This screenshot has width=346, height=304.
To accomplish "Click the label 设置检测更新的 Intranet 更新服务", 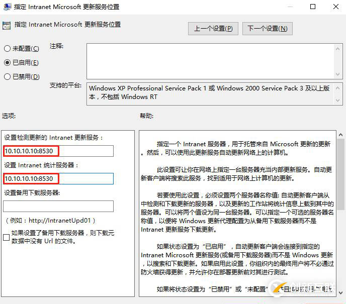I will [x=53, y=138].
